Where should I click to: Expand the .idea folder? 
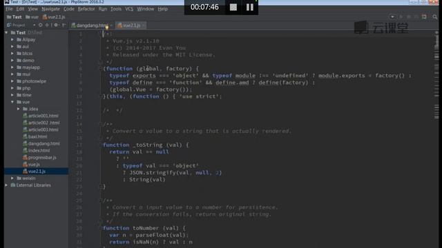(19, 109)
